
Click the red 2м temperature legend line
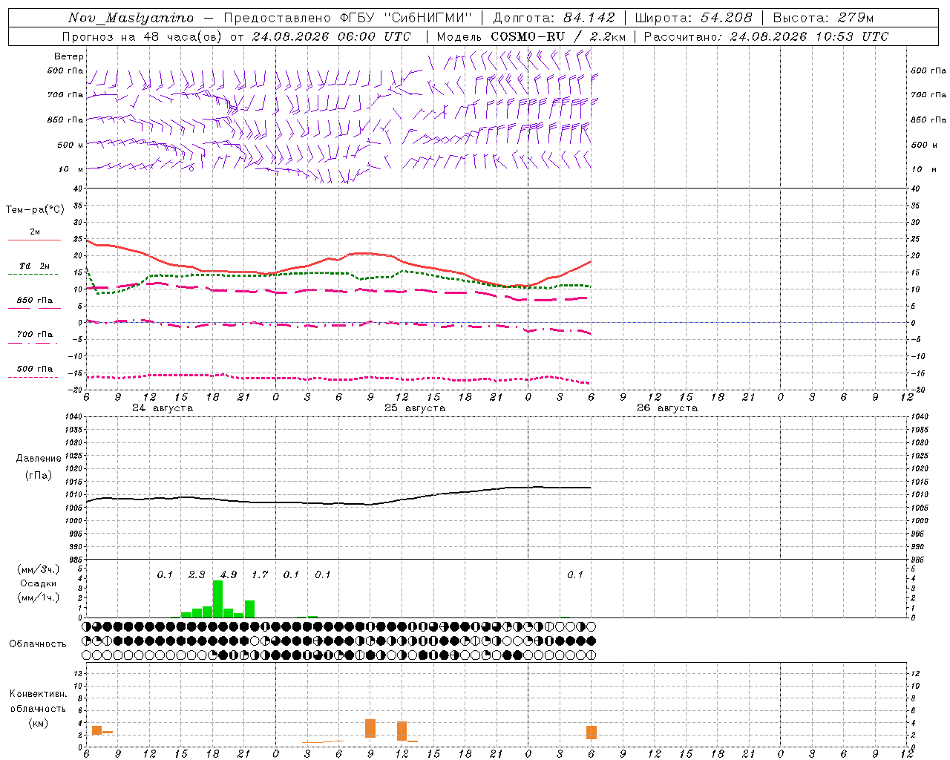point(34,240)
